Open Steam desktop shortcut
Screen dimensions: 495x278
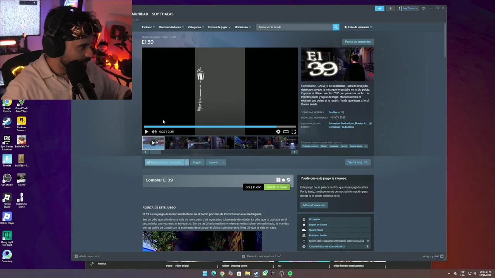[x=7, y=123]
